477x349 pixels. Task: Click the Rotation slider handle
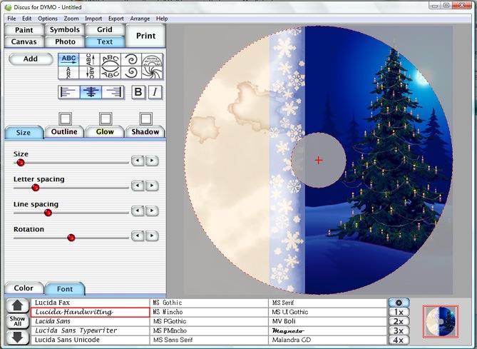tap(71, 238)
